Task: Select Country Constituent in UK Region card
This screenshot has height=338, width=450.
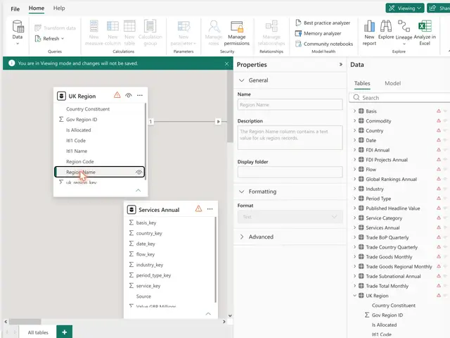Action: click(88, 109)
